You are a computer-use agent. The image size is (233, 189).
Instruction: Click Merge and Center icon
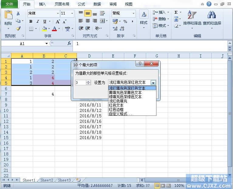[102, 21]
